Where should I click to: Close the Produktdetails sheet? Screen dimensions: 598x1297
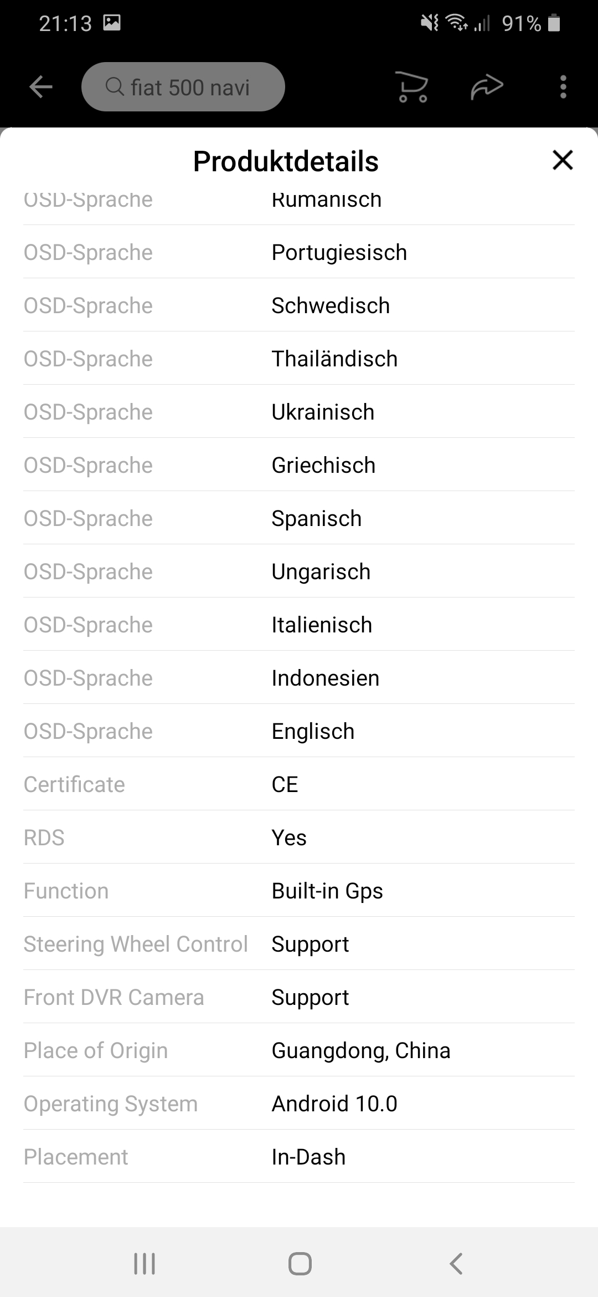coord(563,160)
